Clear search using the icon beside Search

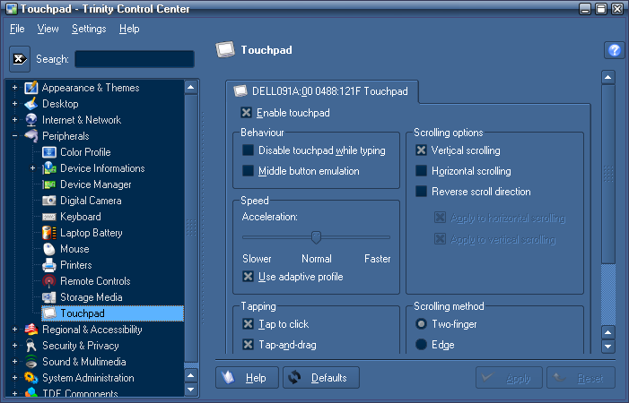coord(20,59)
